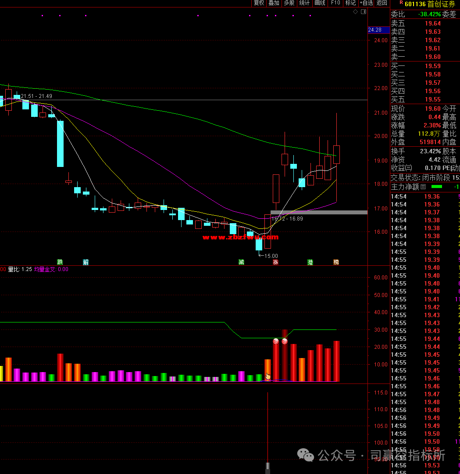Click the 14:55 tick at 19.47
The width and height of the screenshot is (460, 474).
tap(425, 394)
